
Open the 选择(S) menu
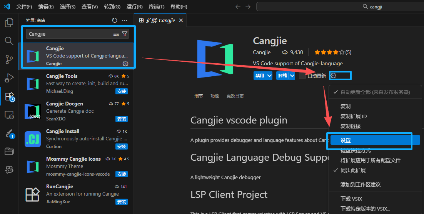point(68,7)
